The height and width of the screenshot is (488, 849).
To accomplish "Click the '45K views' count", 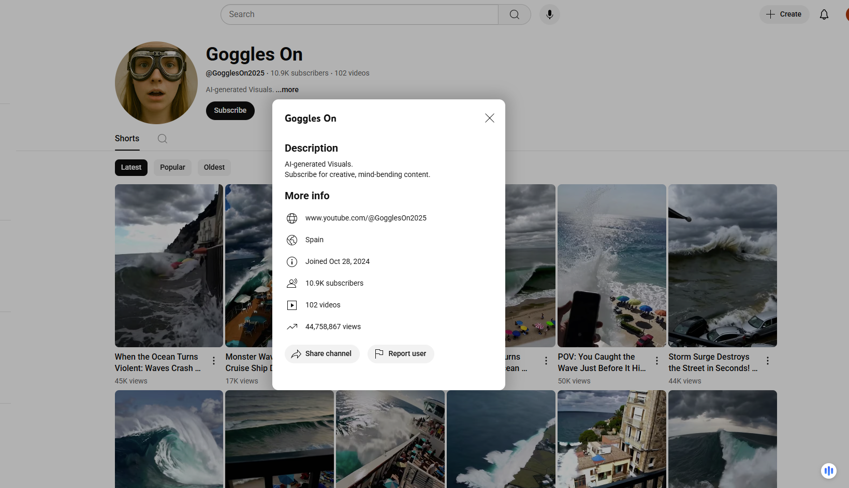I will click(x=131, y=381).
